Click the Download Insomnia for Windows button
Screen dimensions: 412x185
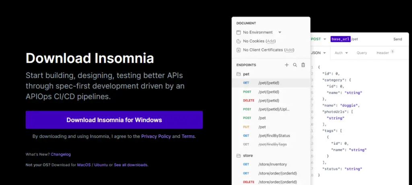click(x=114, y=120)
